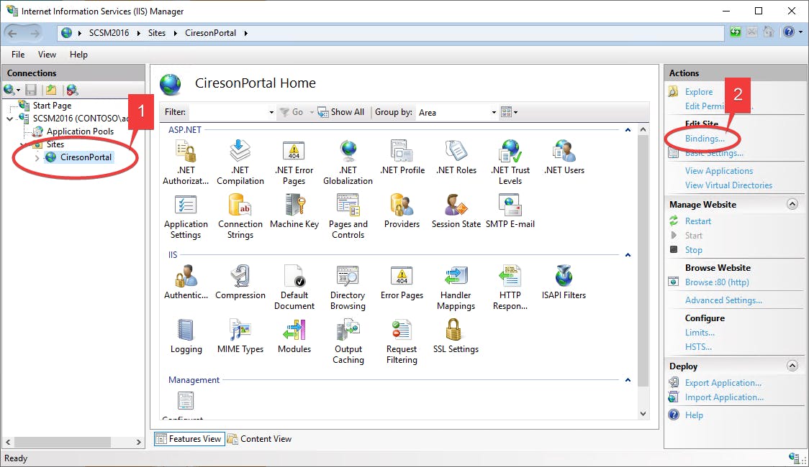Click the Show All button
This screenshot has height=467, width=809.
tap(341, 112)
